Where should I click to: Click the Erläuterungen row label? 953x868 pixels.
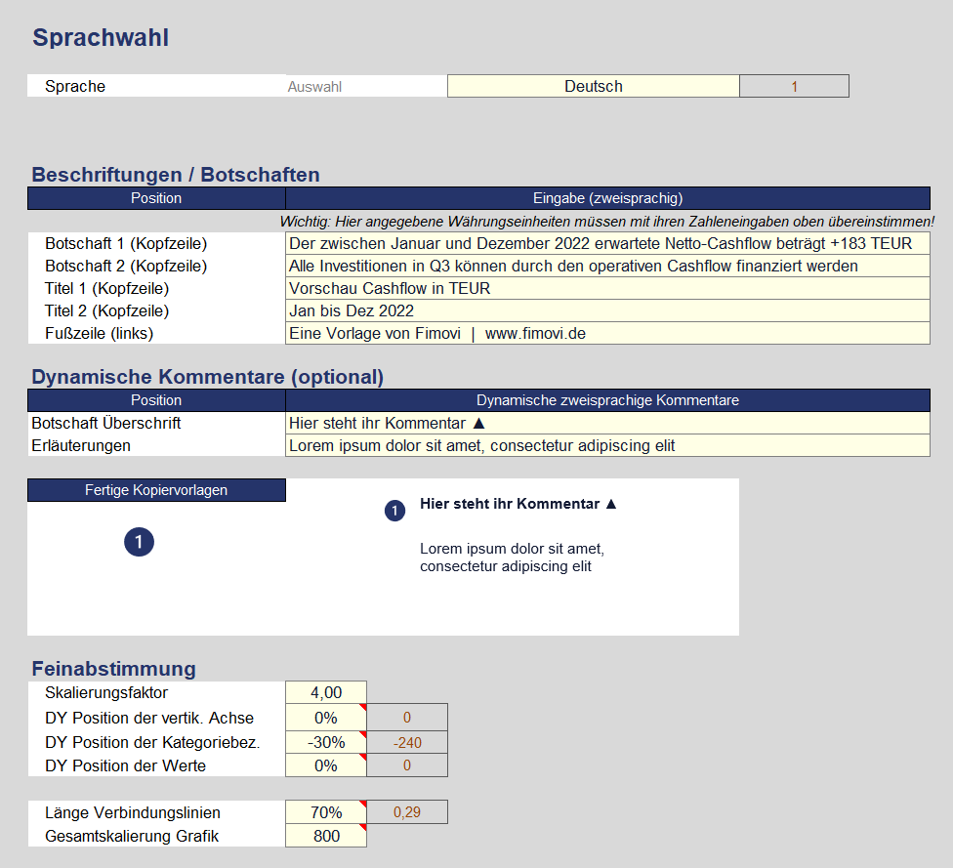(x=81, y=445)
